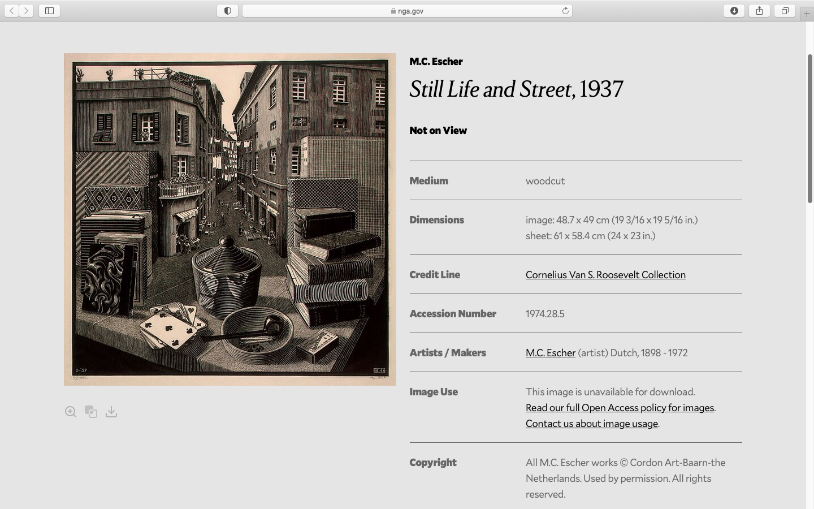This screenshot has height=509, width=814.
Task: Go back with the browser back arrow
Action: pyautogui.click(x=12, y=11)
